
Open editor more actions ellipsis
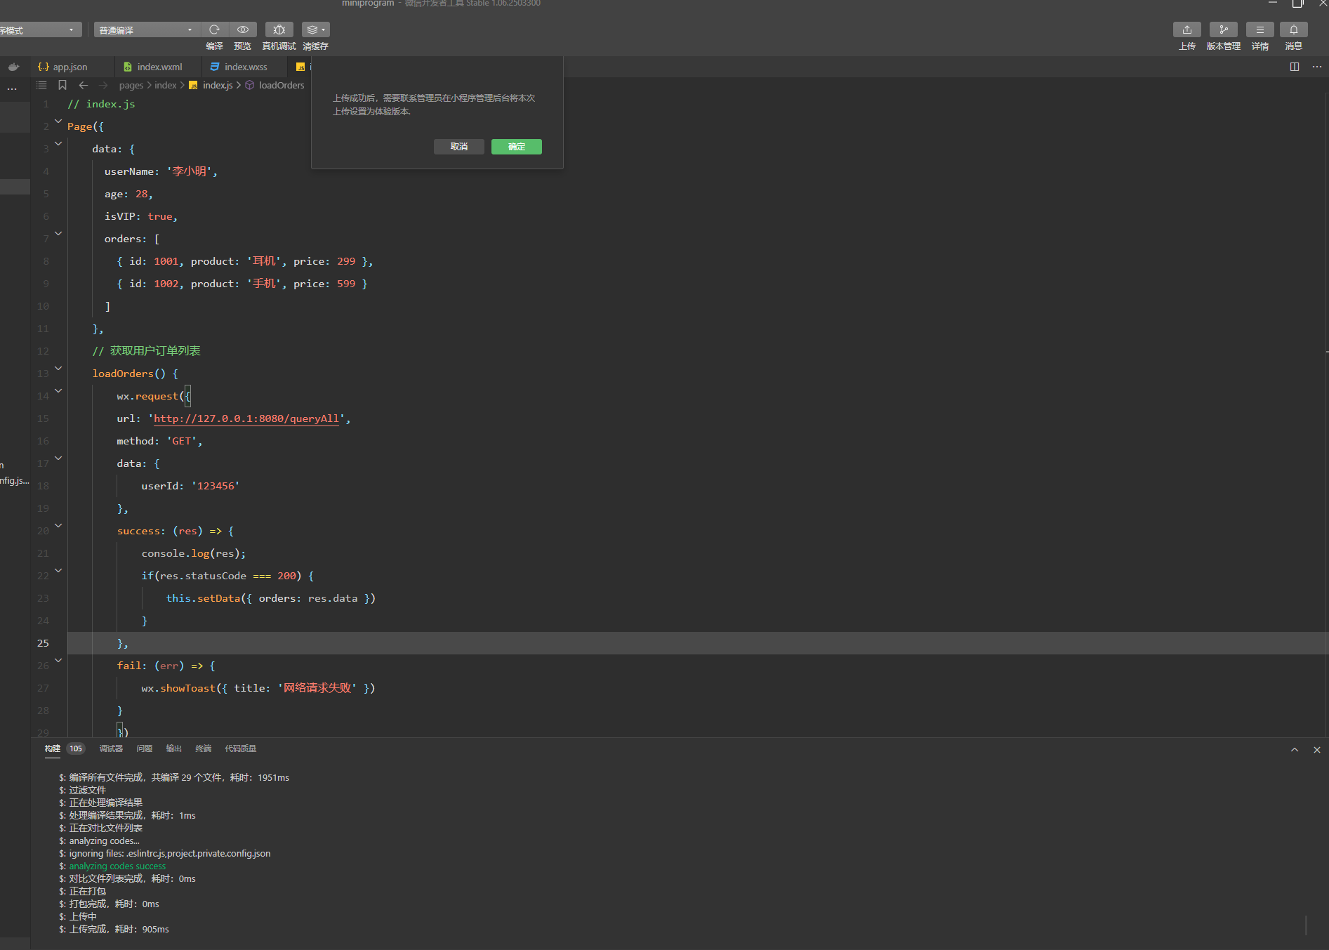click(1316, 67)
